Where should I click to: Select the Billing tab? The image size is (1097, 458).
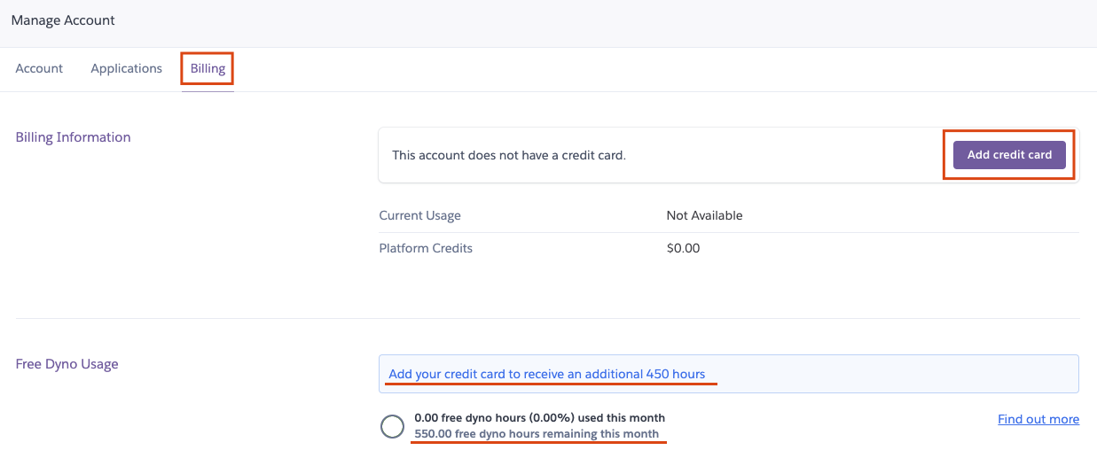(x=208, y=68)
